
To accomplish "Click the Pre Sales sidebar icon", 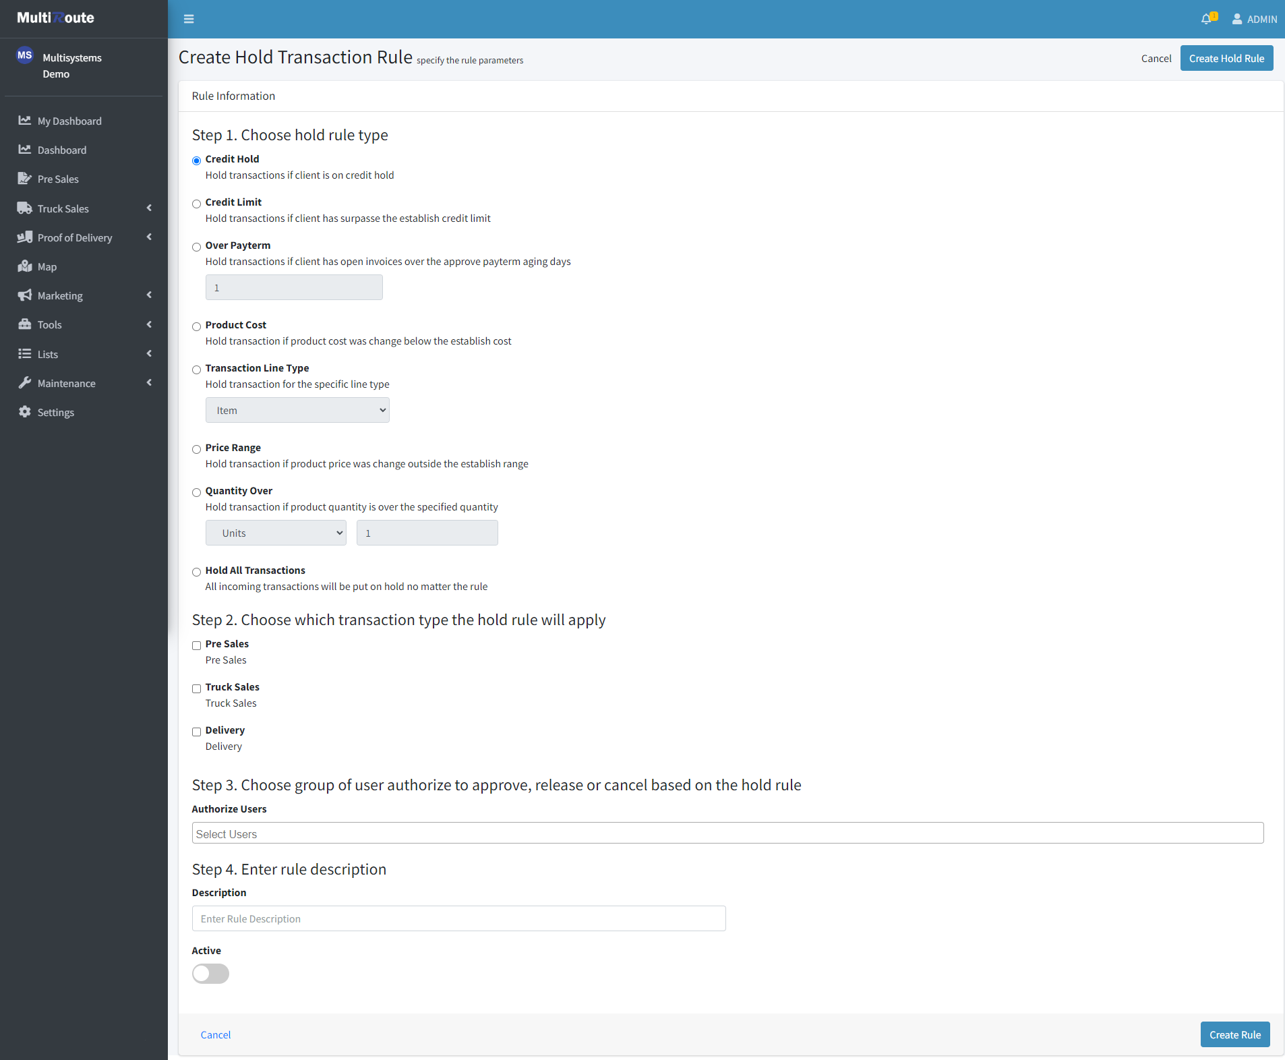I will 25,179.
